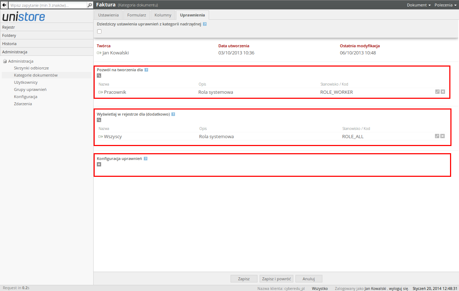Viewport: 459px width, 291px height.
Task: Select Konfiguracja in the tree
Action: (x=25, y=97)
